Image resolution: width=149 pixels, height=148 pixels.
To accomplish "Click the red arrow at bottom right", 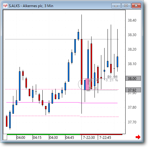I will click(x=138, y=137).
